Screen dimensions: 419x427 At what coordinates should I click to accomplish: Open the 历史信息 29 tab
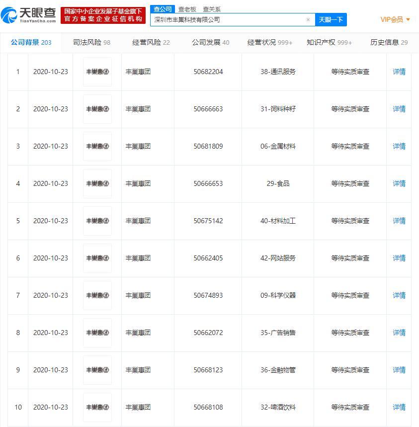(389, 42)
